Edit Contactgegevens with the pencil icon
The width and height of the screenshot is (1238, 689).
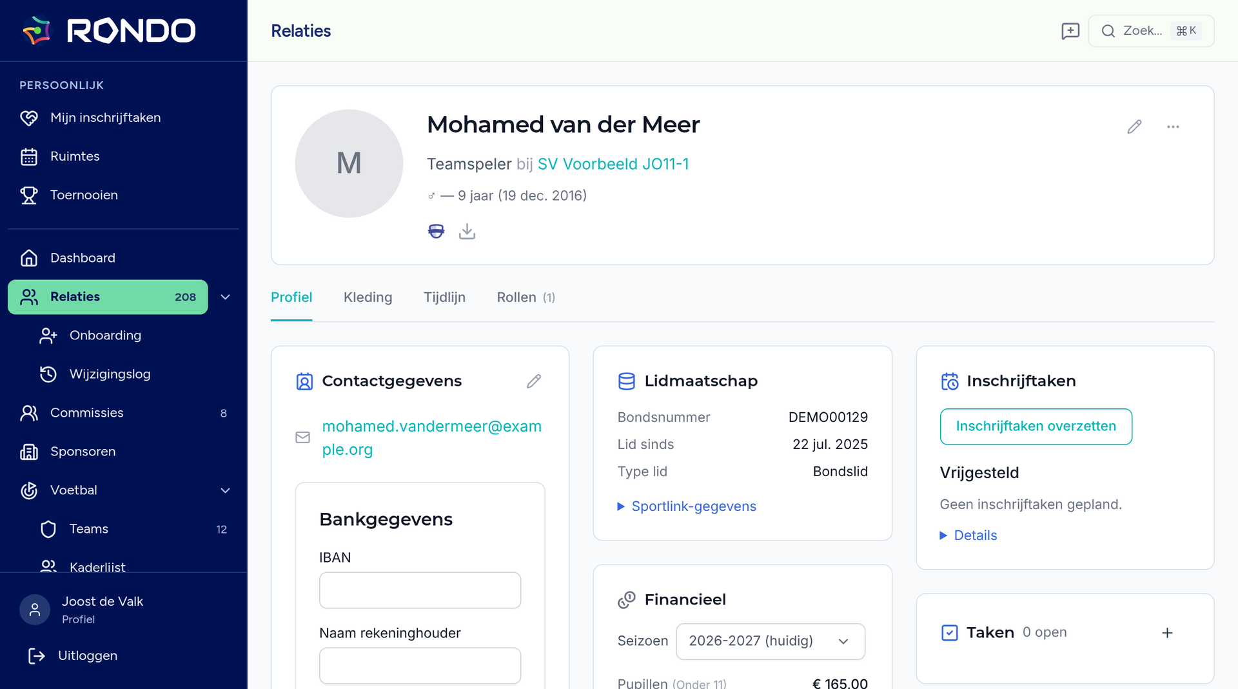click(x=534, y=381)
